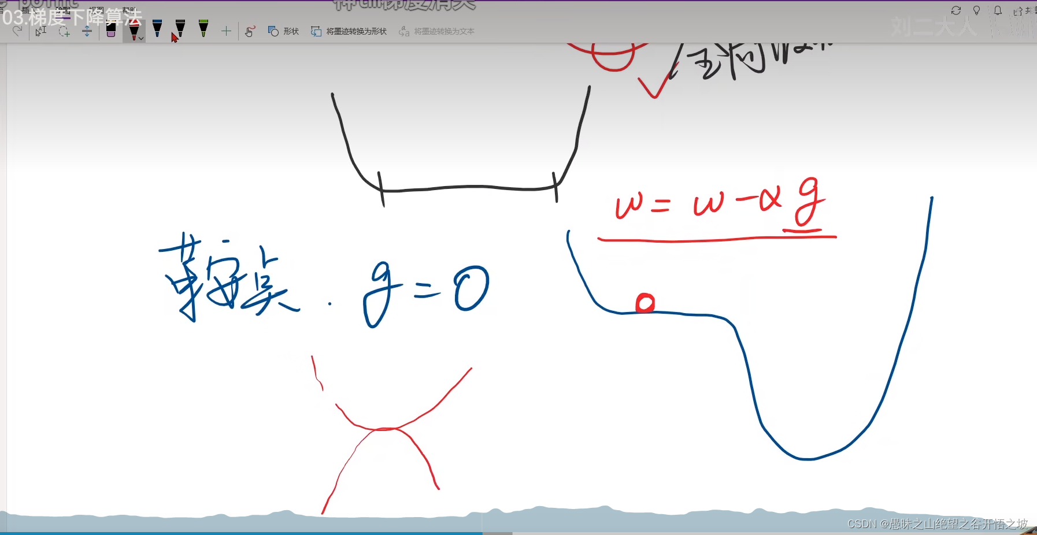Open the 绘图 draw tab
Screen dimensions: 1037x535
63,10
